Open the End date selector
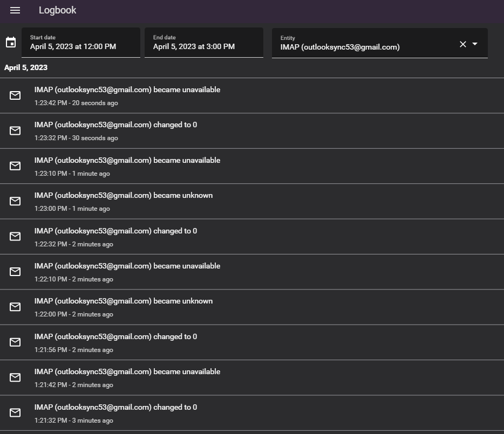This screenshot has height=434, width=504. pyautogui.click(x=203, y=43)
